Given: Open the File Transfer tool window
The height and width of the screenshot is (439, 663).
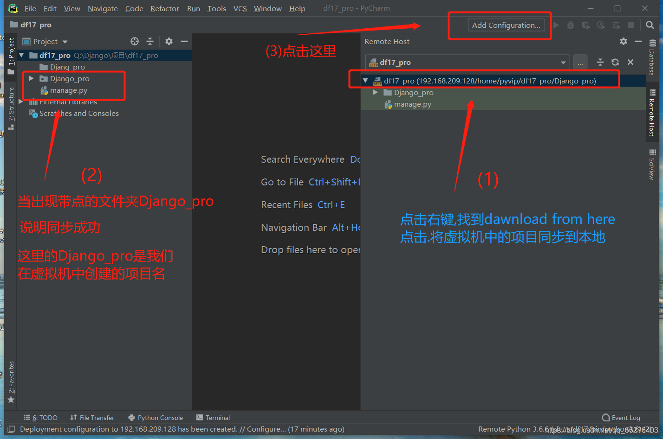Looking at the screenshot, I should click(92, 418).
